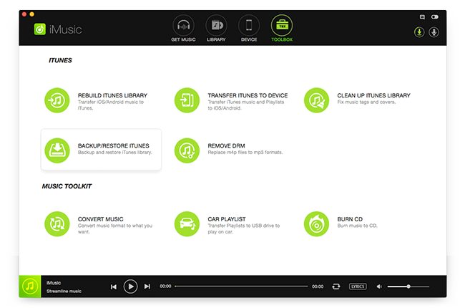Show lyrics with LYRICS button

(358, 287)
